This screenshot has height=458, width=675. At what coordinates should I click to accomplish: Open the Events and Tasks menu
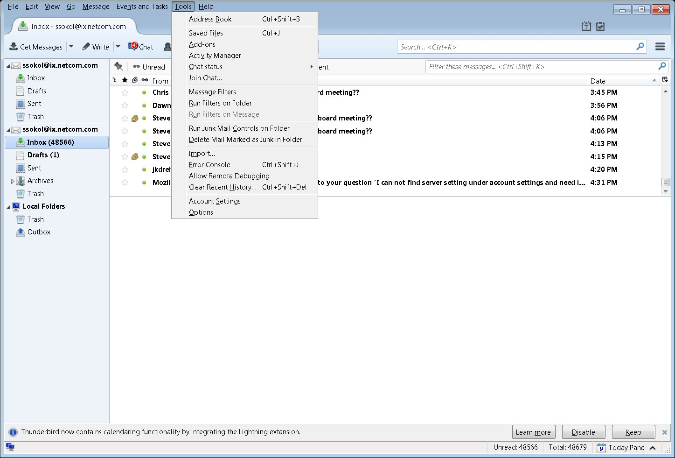coord(142,7)
